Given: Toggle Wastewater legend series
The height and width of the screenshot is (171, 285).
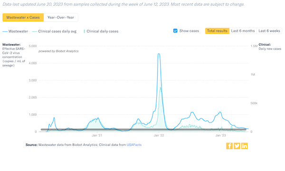Looking at the screenshot, I should pos(15,31).
